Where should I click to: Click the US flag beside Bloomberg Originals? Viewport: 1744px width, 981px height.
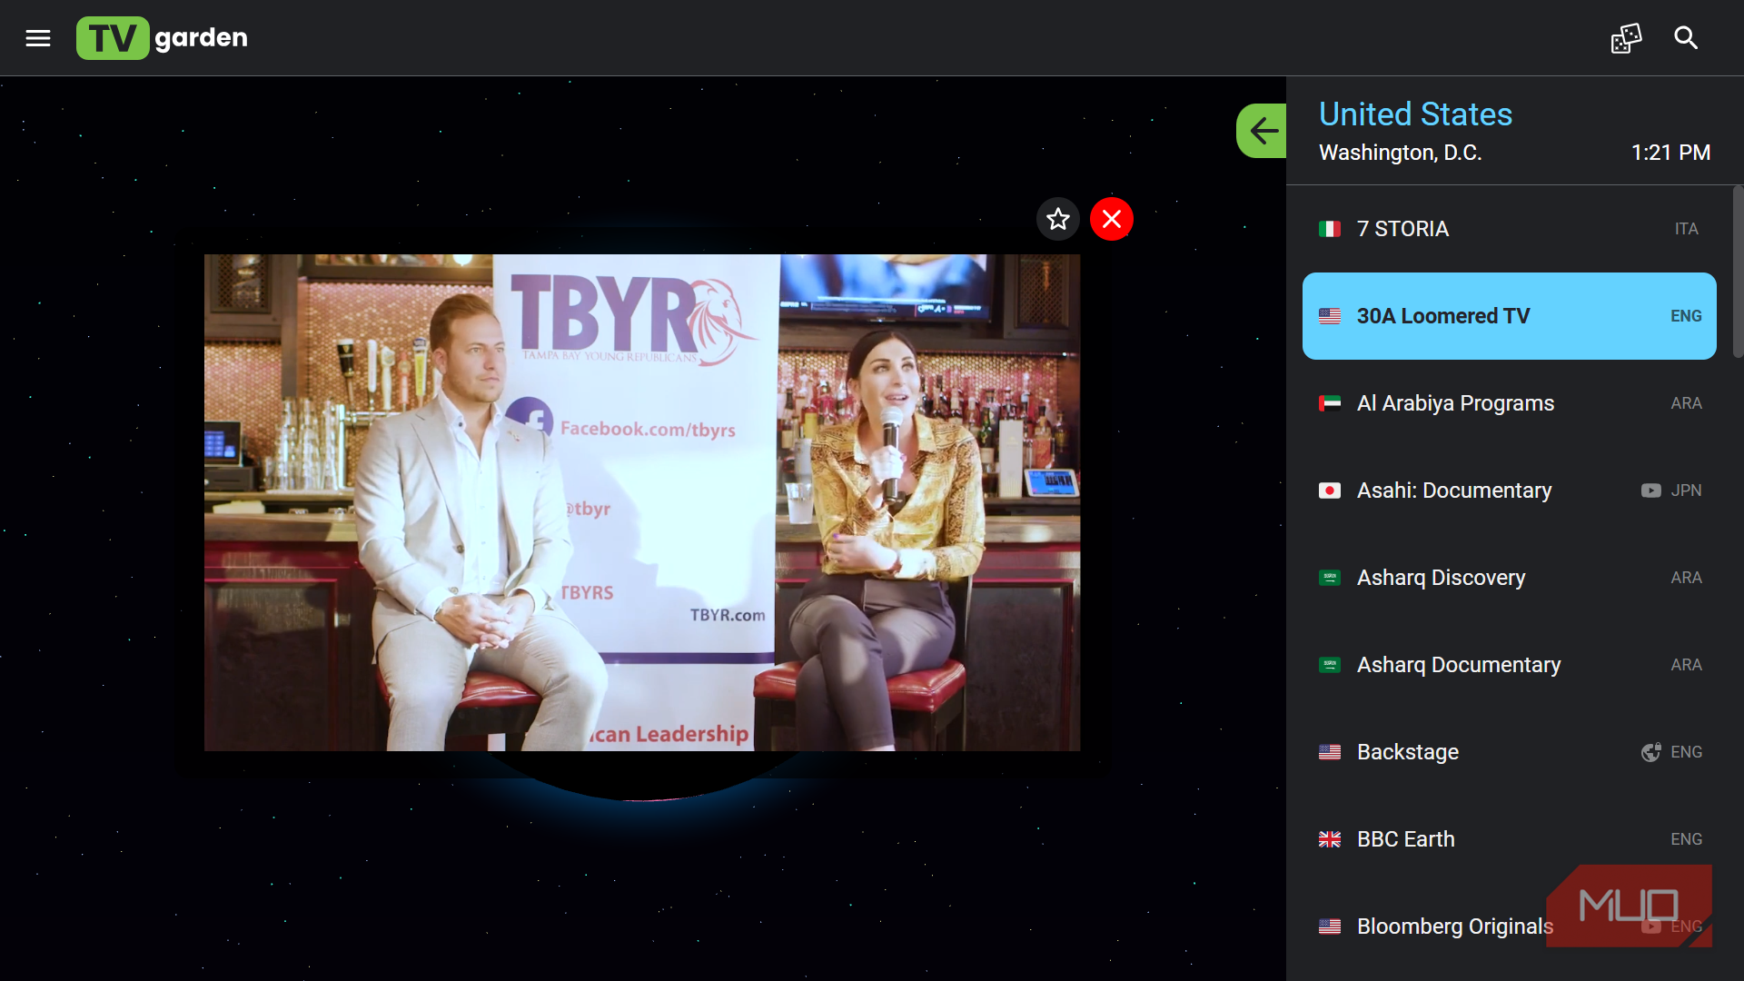click(x=1330, y=926)
